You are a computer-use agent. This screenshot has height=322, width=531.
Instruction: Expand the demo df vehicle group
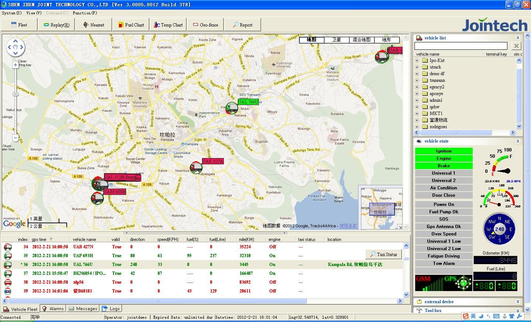(x=417, y=74)
